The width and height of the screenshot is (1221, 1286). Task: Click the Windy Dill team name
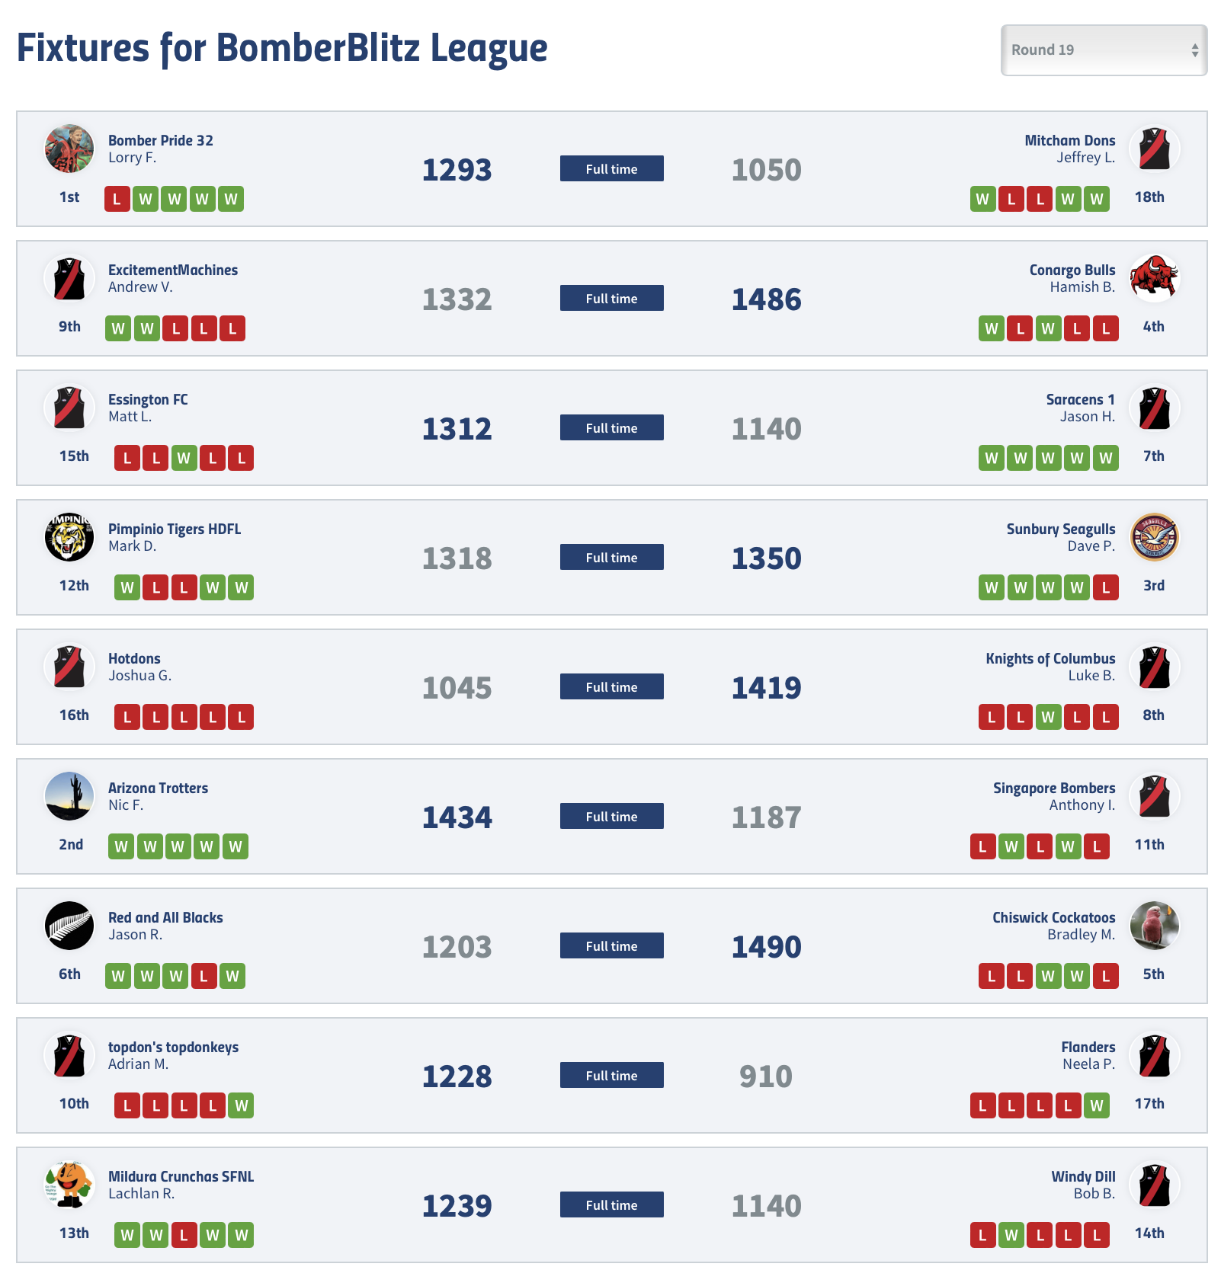1083,1176
